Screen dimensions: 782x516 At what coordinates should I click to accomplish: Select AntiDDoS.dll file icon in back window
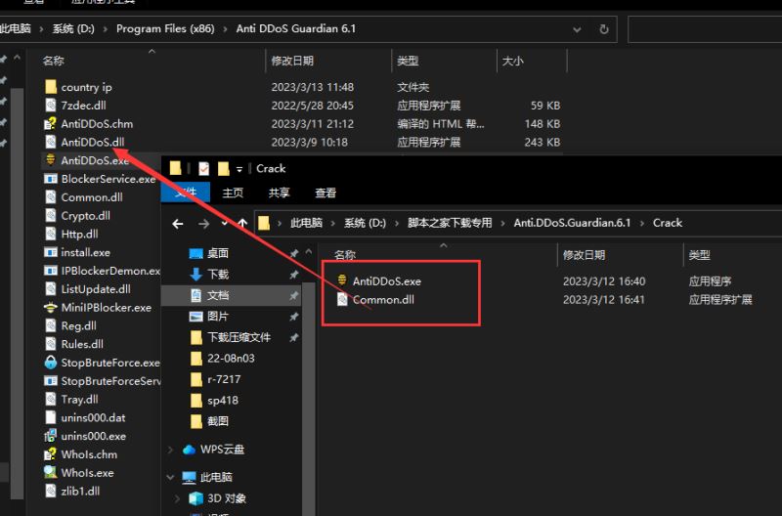click(x=51, y=142)
